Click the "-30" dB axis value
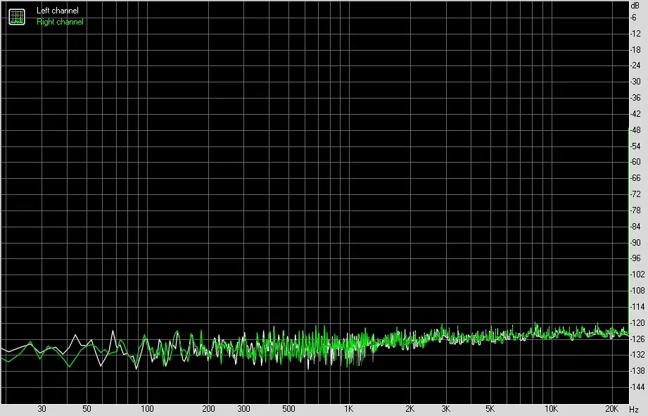The image size is (648, 416). 635,82
